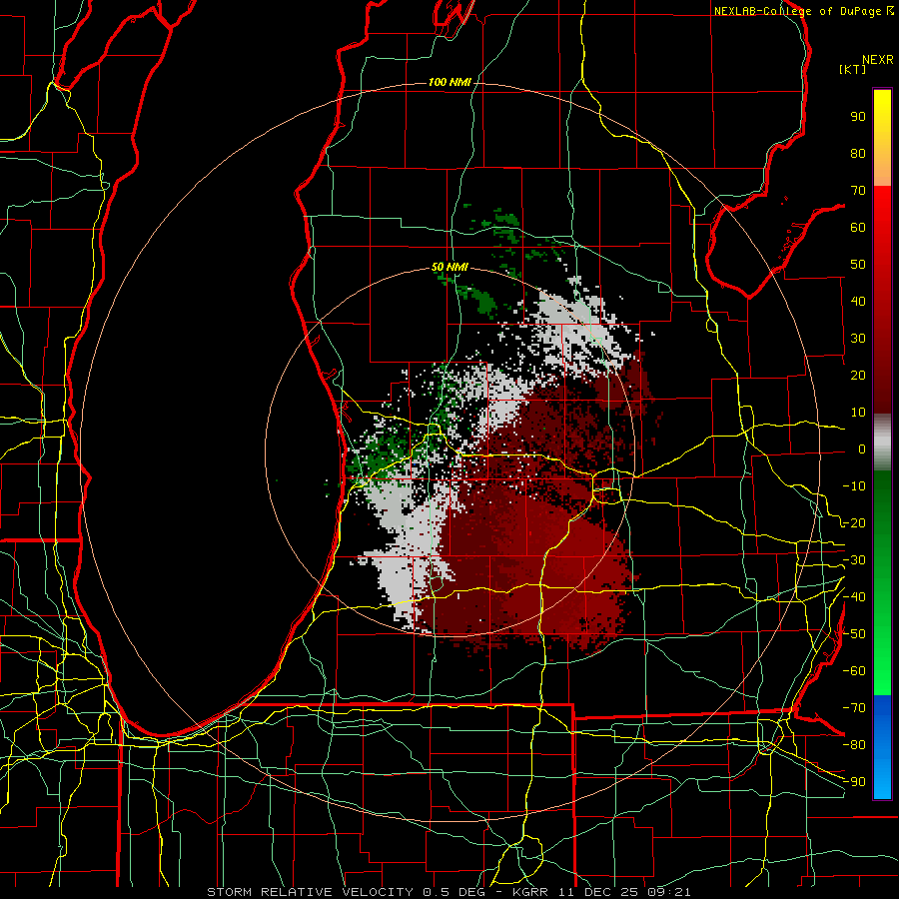Click the 60 value on the velocity scale
The width and height of the screenshot is (899, 899).
(858, 227)
